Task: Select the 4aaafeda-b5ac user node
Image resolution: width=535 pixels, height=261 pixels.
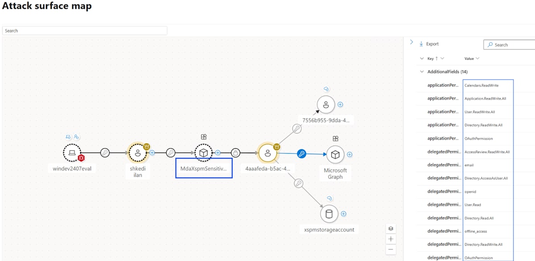Action: (x=267, y=153)
